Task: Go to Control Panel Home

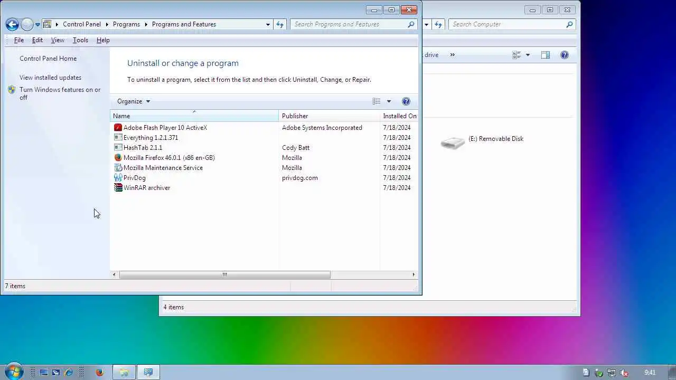Action: pos(48,59)
